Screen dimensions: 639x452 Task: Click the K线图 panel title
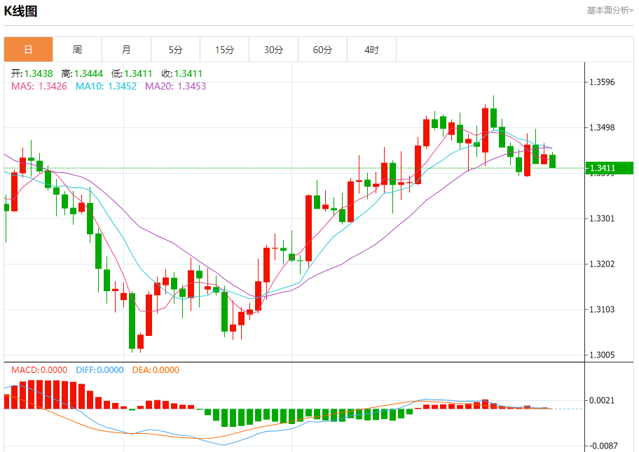[x=21, y=11]
